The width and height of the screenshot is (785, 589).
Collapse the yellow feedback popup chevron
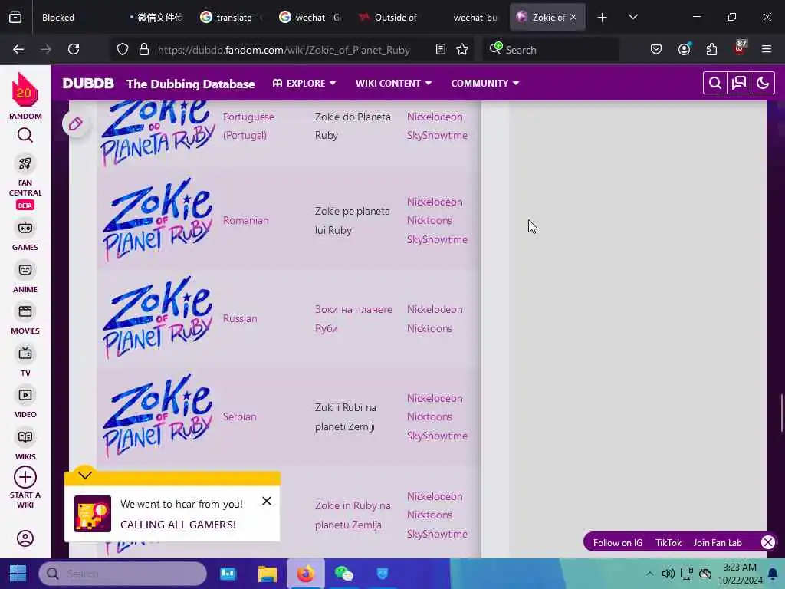pos(85,475)
